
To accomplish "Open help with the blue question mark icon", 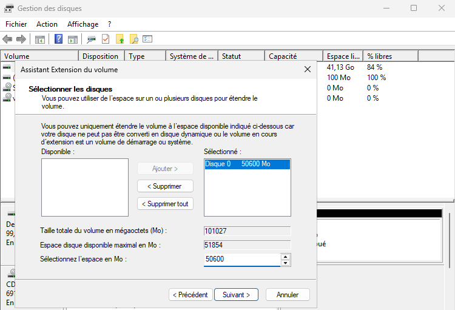I will [x=59, y=39].
